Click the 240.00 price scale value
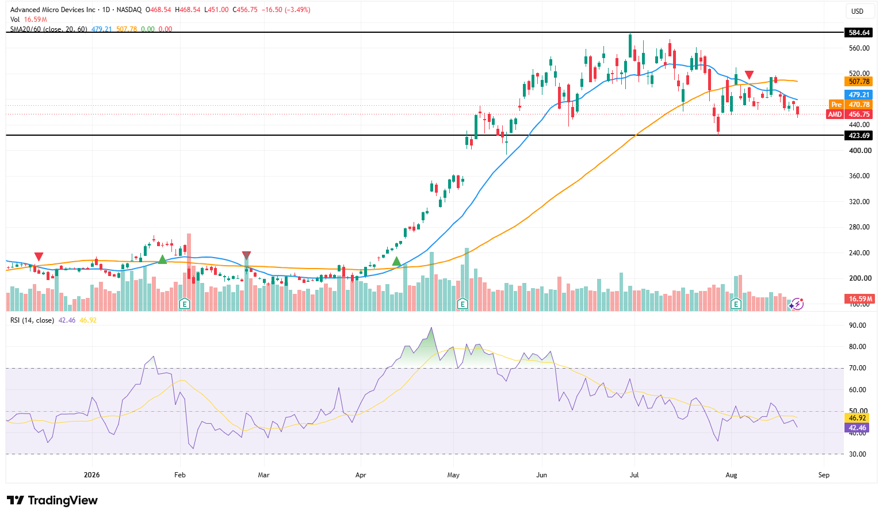Image resolution: width=883 pixels, height=517 pixels. 859,253
